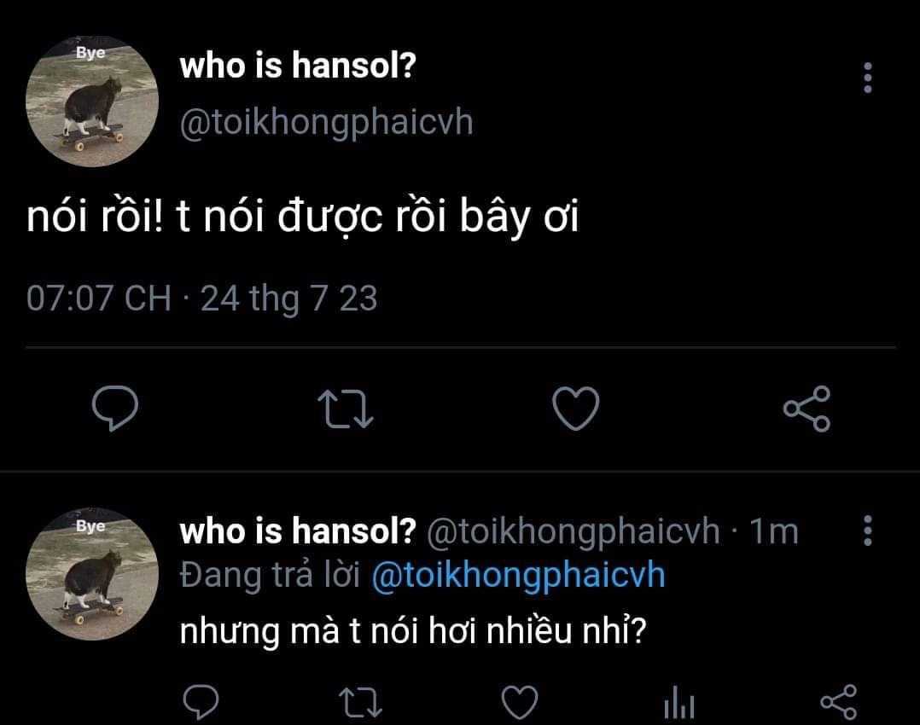
Task: Click "who is hansol?" name in reply
Action: (297, 531)
